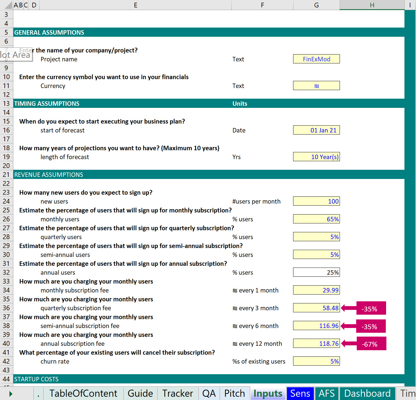
Task: Click the STARTUP COSTS section header
Action: (x=36, y=379)
